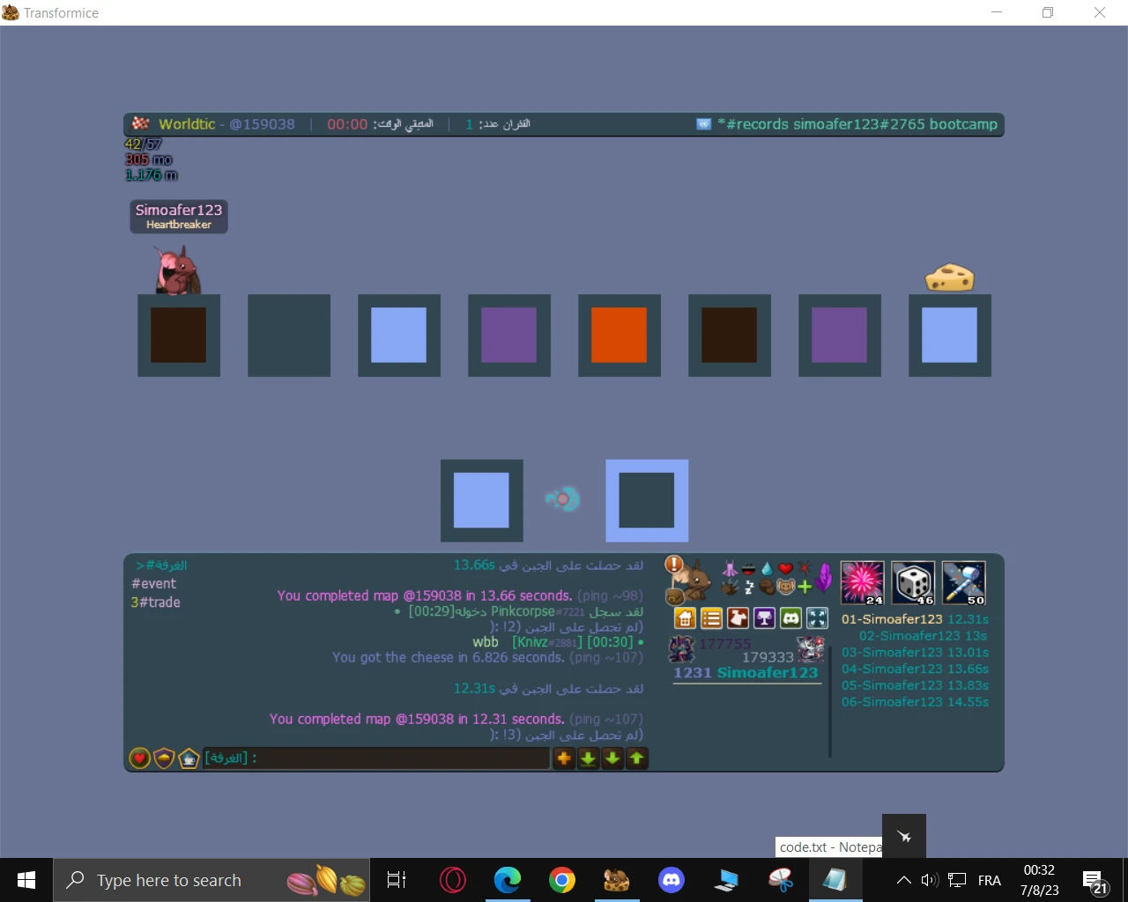1128x902 pixels.
Task: Click the map code @159038 in the top bar
Action: coord(262,124)
